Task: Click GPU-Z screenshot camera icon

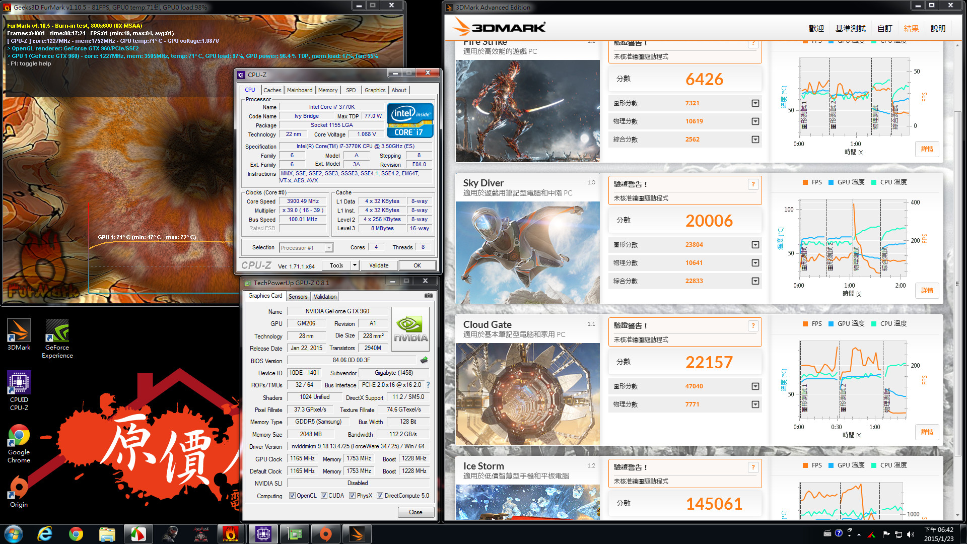Action: (428, 296)
